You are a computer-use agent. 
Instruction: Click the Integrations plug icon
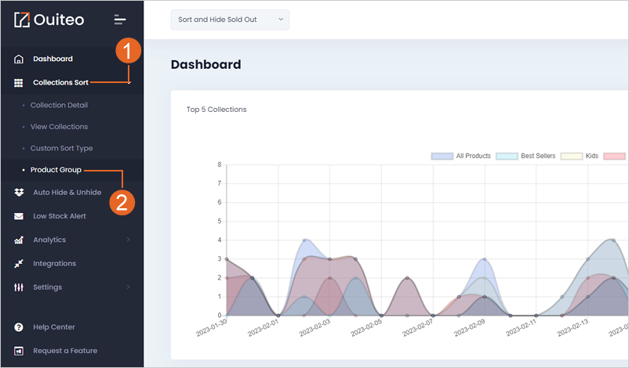coord(19,264)
